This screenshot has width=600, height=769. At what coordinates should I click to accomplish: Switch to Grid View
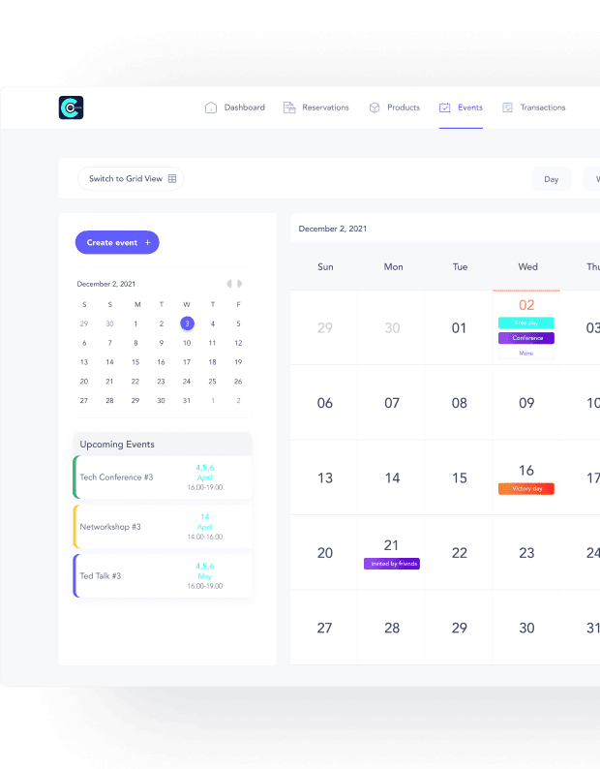tap(132, 179)
